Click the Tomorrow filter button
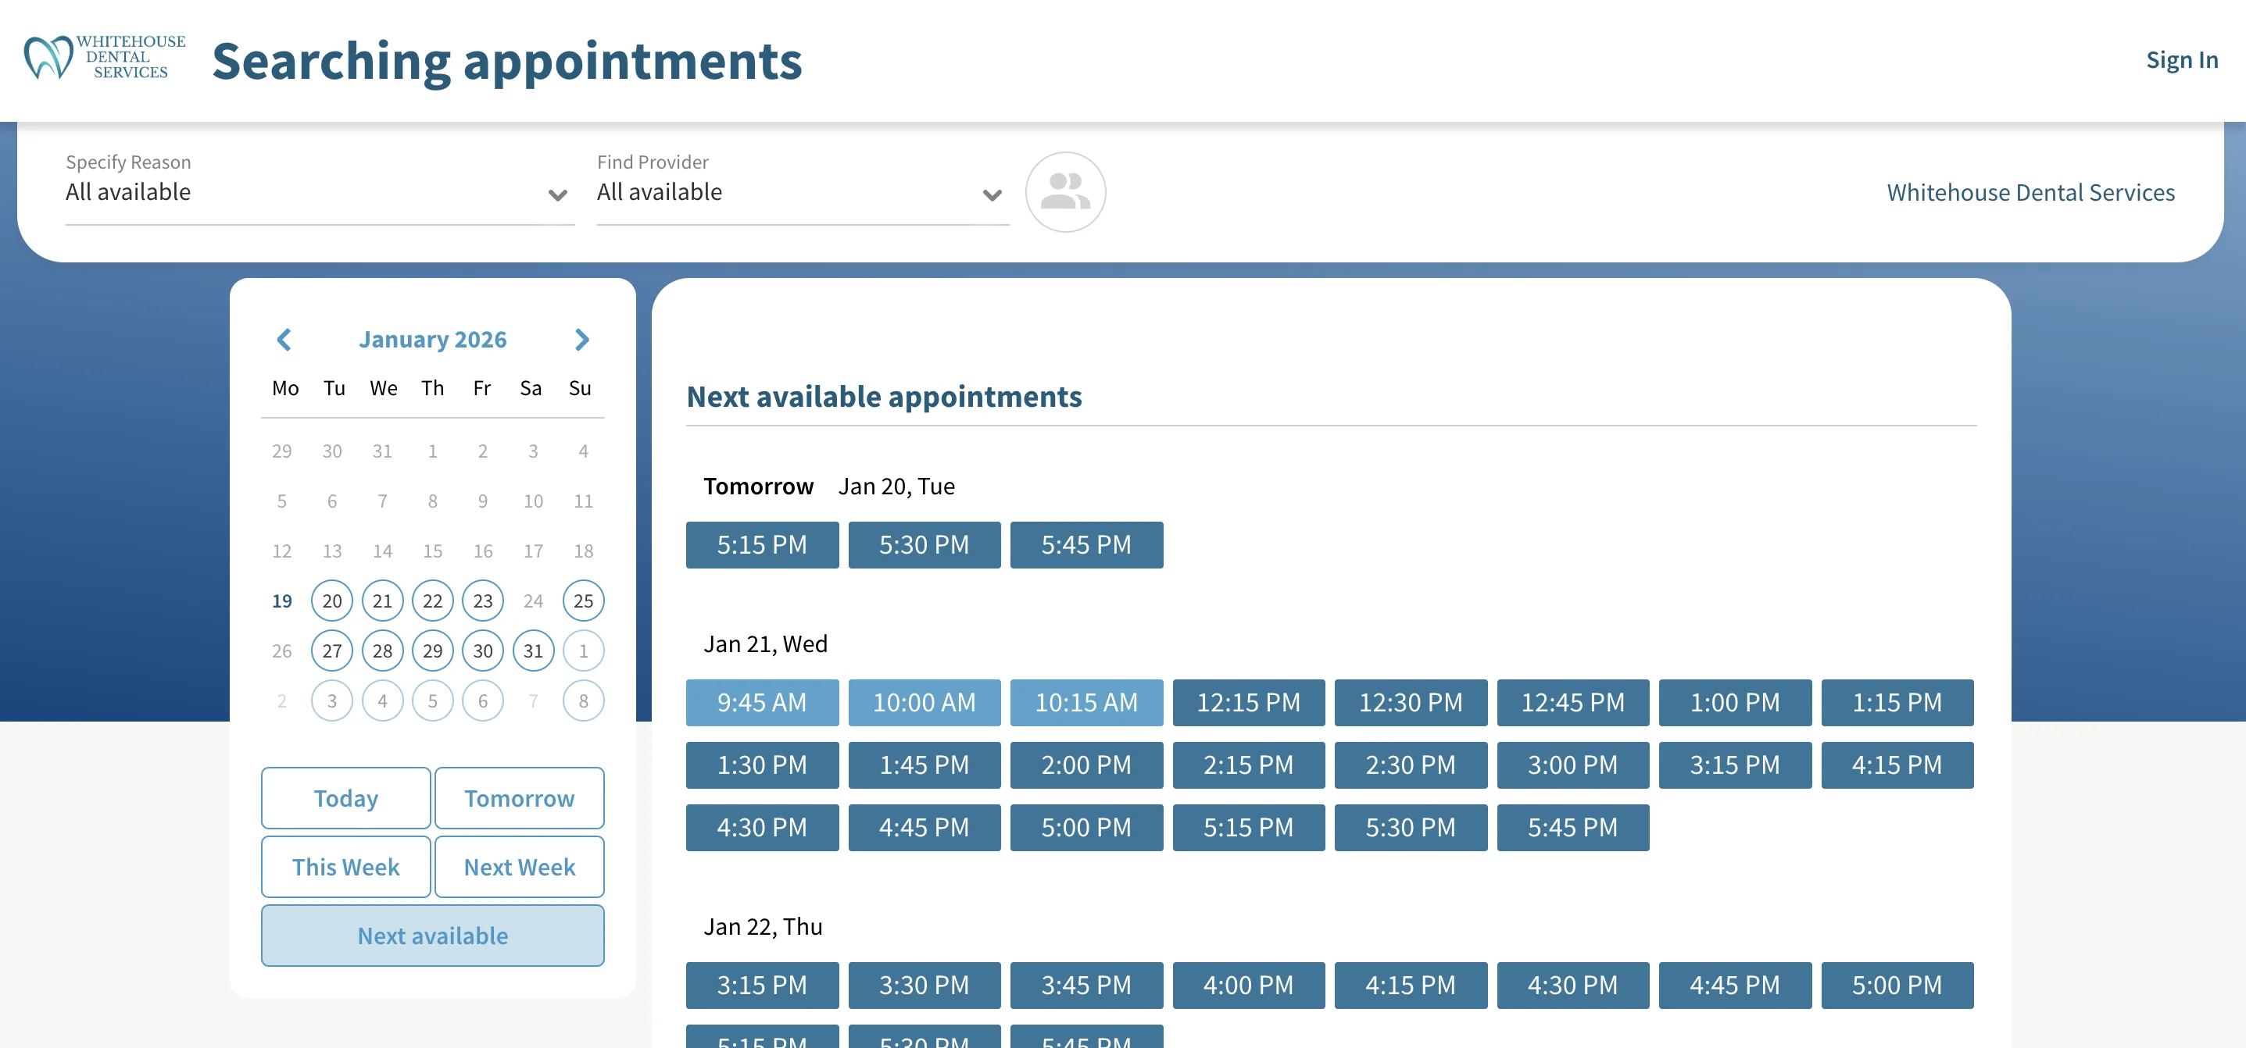Screen dimensions: 2246x1048 (x=520, y=797)
